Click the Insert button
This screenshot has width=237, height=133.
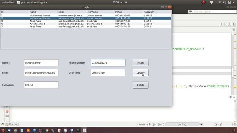(x=141, y=63)
